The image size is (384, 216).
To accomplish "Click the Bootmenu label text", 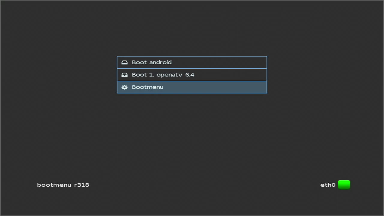I will tap(148, 87).
